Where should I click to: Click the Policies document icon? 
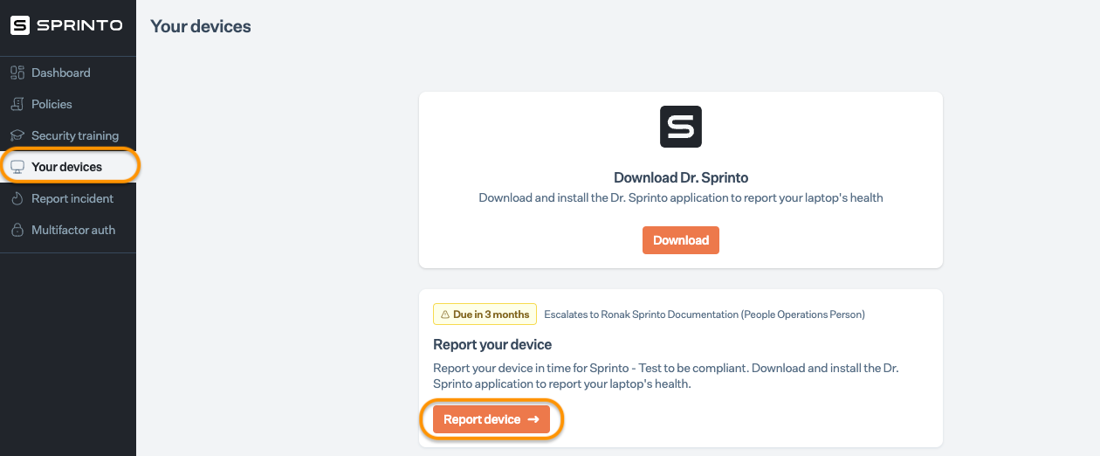17,104
